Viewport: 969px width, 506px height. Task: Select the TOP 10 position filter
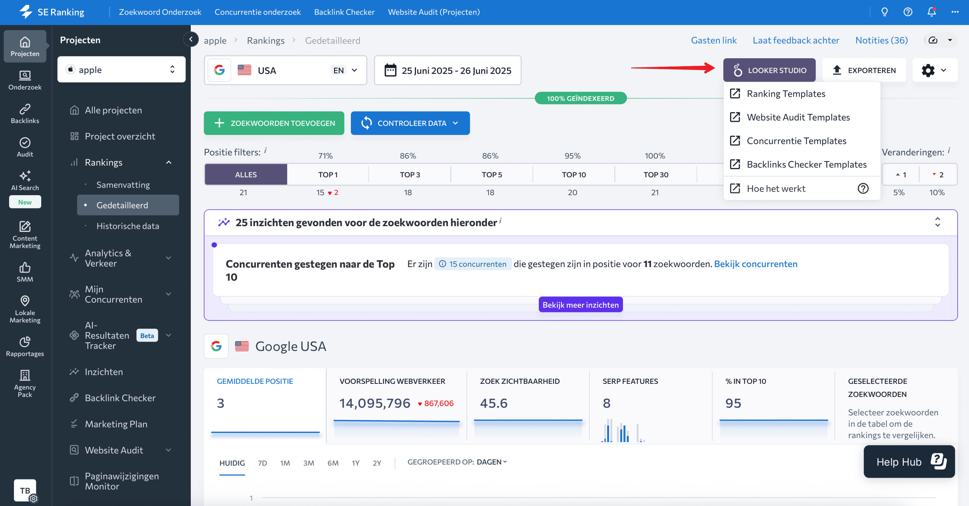coord(574,174)
